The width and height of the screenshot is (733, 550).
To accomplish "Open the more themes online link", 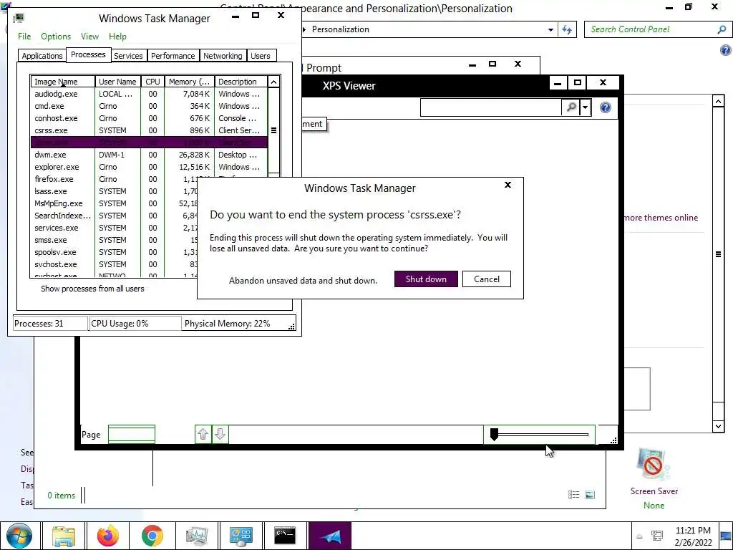I will pyautogui.click(x=661, y=218).
